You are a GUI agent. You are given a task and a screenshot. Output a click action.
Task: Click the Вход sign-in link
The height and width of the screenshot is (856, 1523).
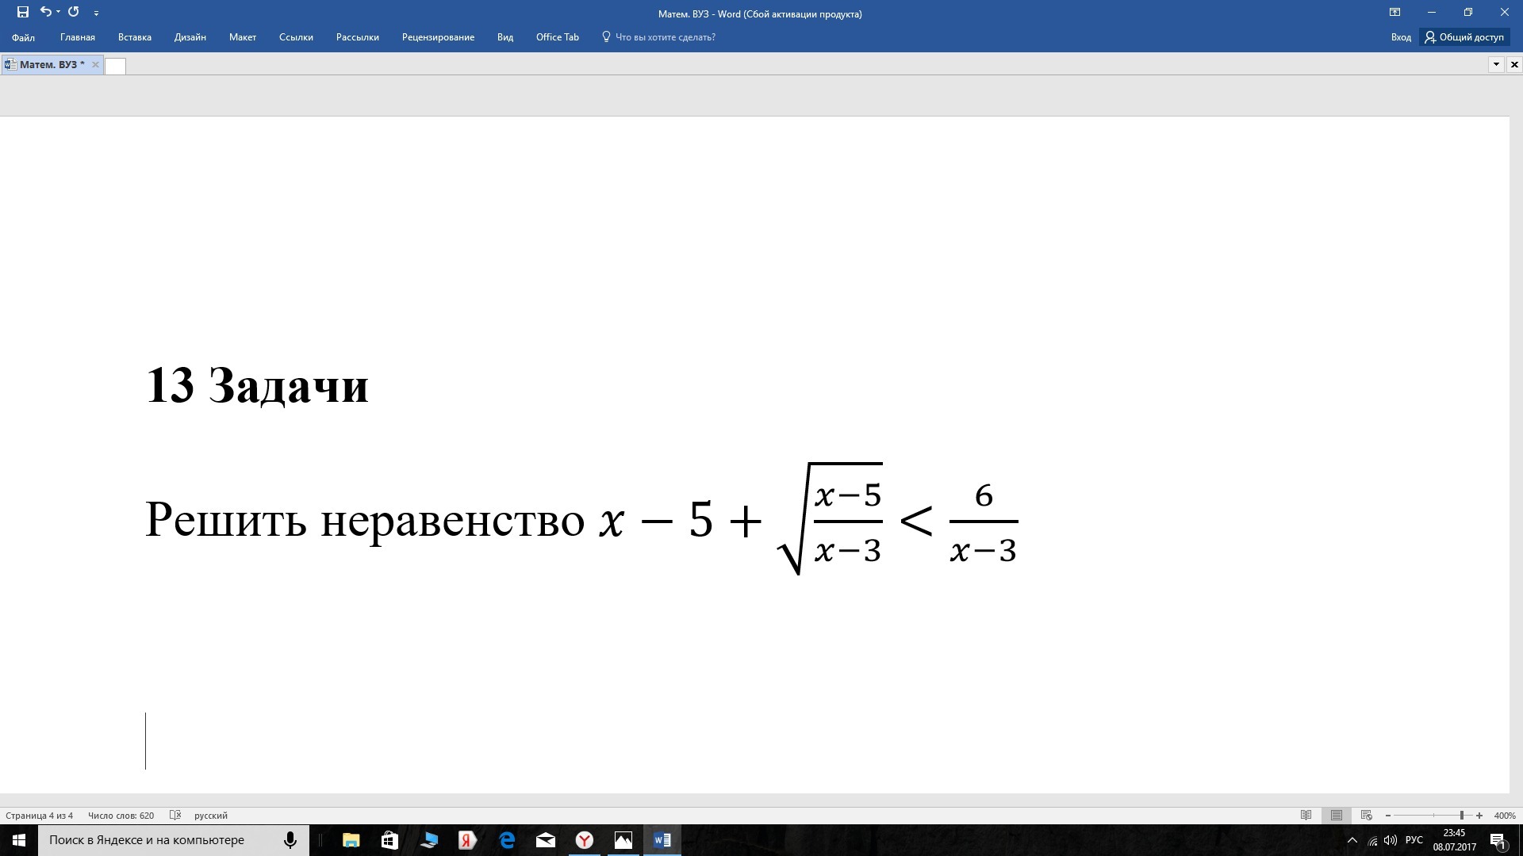tap(1400, 37)
